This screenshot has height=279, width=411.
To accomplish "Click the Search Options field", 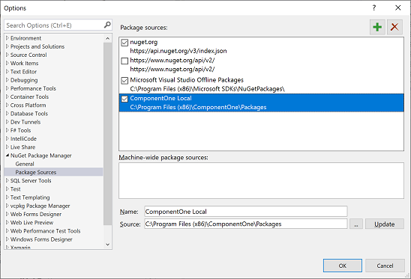I will [54, 25].
